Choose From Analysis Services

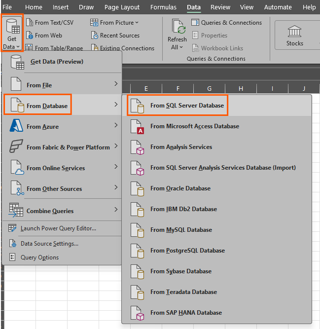(x=216, y=147)
